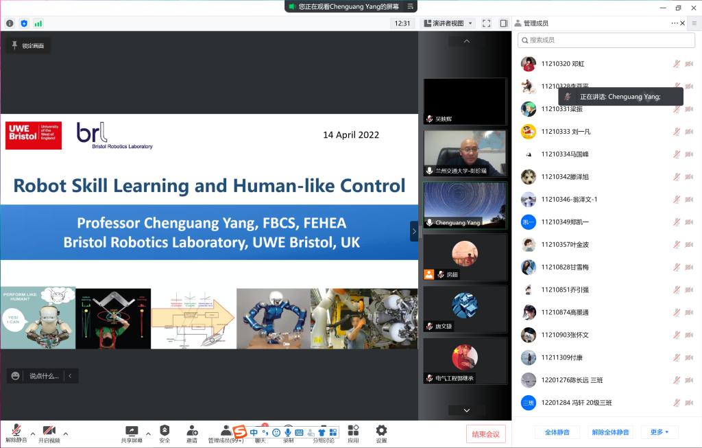The width and height of the screenshot is (702, 448).
Task: Pin the view with 锁定画面
Action: coord(28,46)
